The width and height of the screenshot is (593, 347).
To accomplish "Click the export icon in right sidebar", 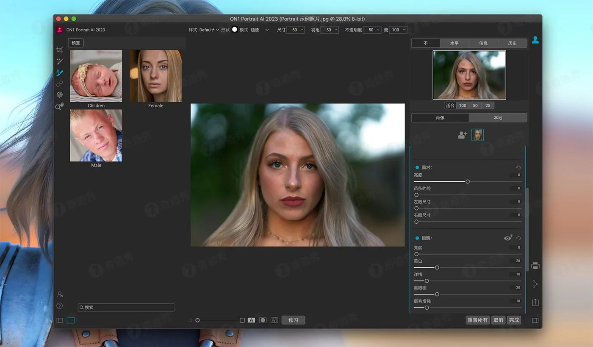I will coord(535,302).
